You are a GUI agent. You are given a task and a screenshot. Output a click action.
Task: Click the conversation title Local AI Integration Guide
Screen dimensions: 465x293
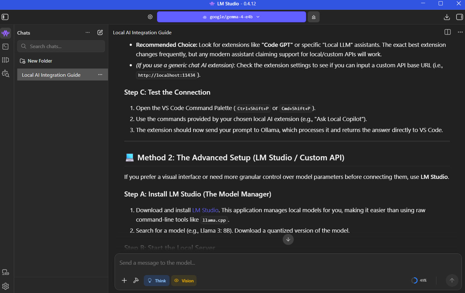pyautogui.click(x=142, y=32)
